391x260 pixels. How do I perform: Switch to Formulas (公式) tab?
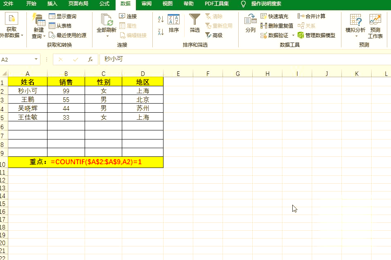click(x=104, y=4)
